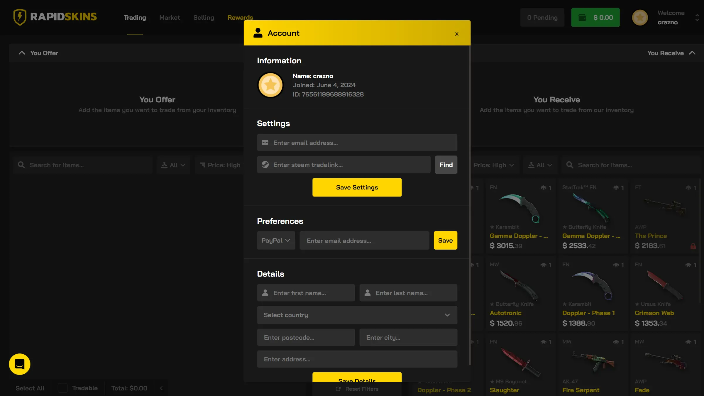Select the AWP The Prince card
Screen dimensions: 704x396
[x=665, y=216]
